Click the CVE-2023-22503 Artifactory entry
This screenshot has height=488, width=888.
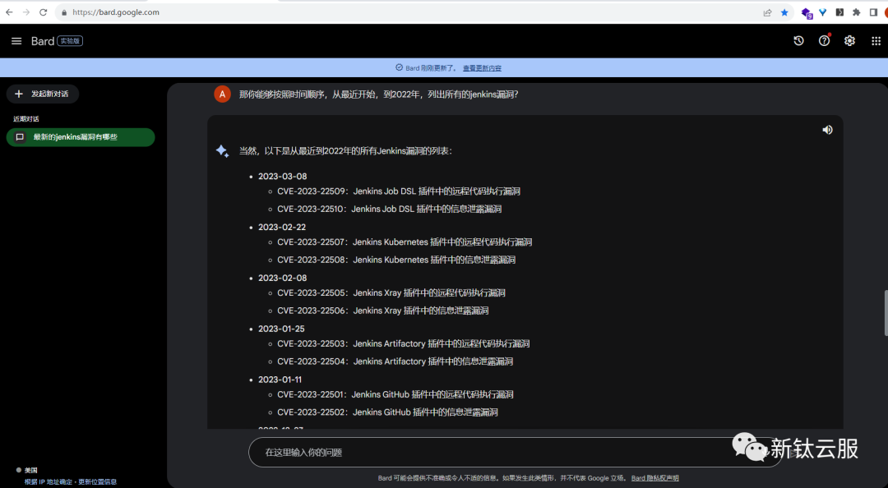(403, 343)
